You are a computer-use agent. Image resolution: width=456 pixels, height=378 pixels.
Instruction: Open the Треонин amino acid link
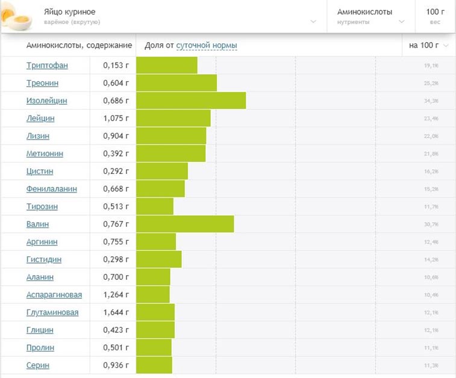pos(42,83)
